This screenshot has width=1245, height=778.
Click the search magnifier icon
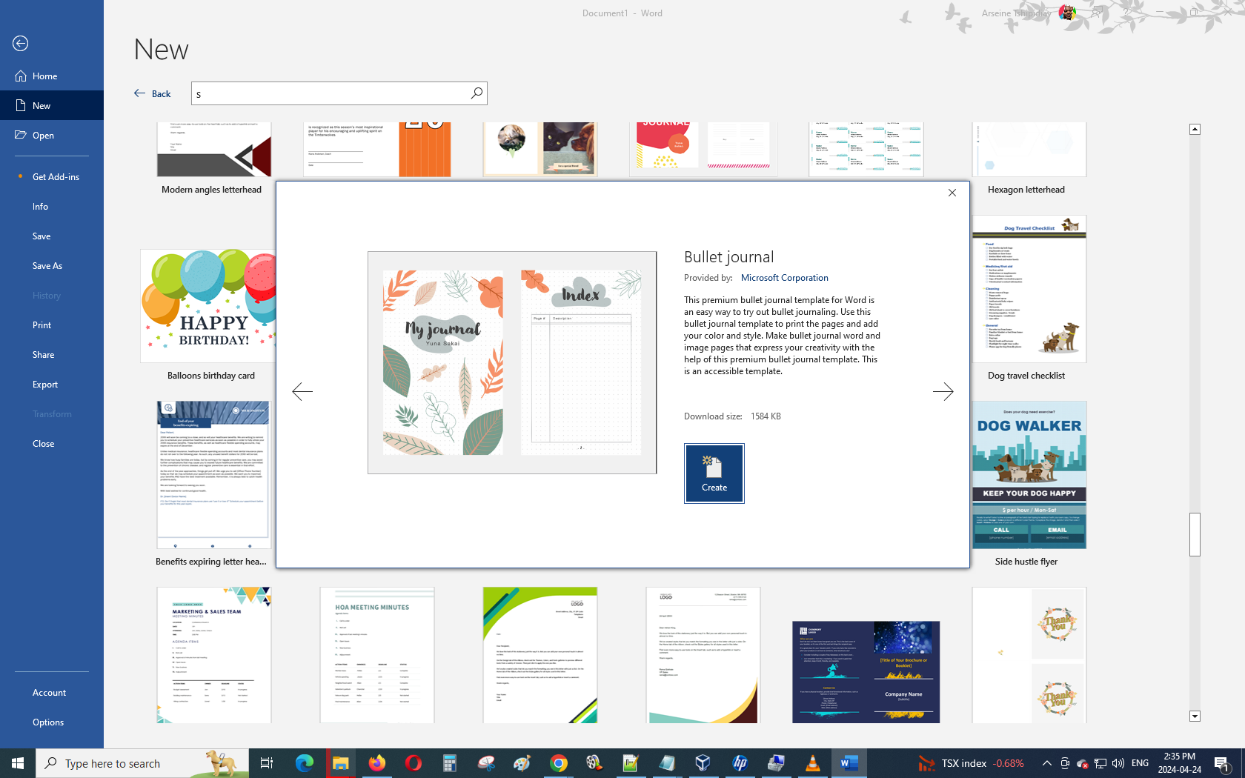pos(477,93)
